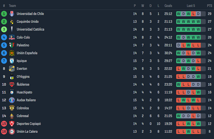Click the Universidad de Chile club crest

point(12,14)
